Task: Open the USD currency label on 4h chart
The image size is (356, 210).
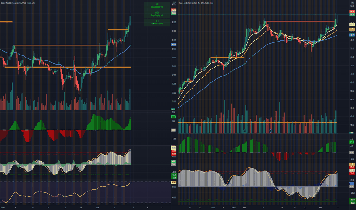Action: [352, 3]
